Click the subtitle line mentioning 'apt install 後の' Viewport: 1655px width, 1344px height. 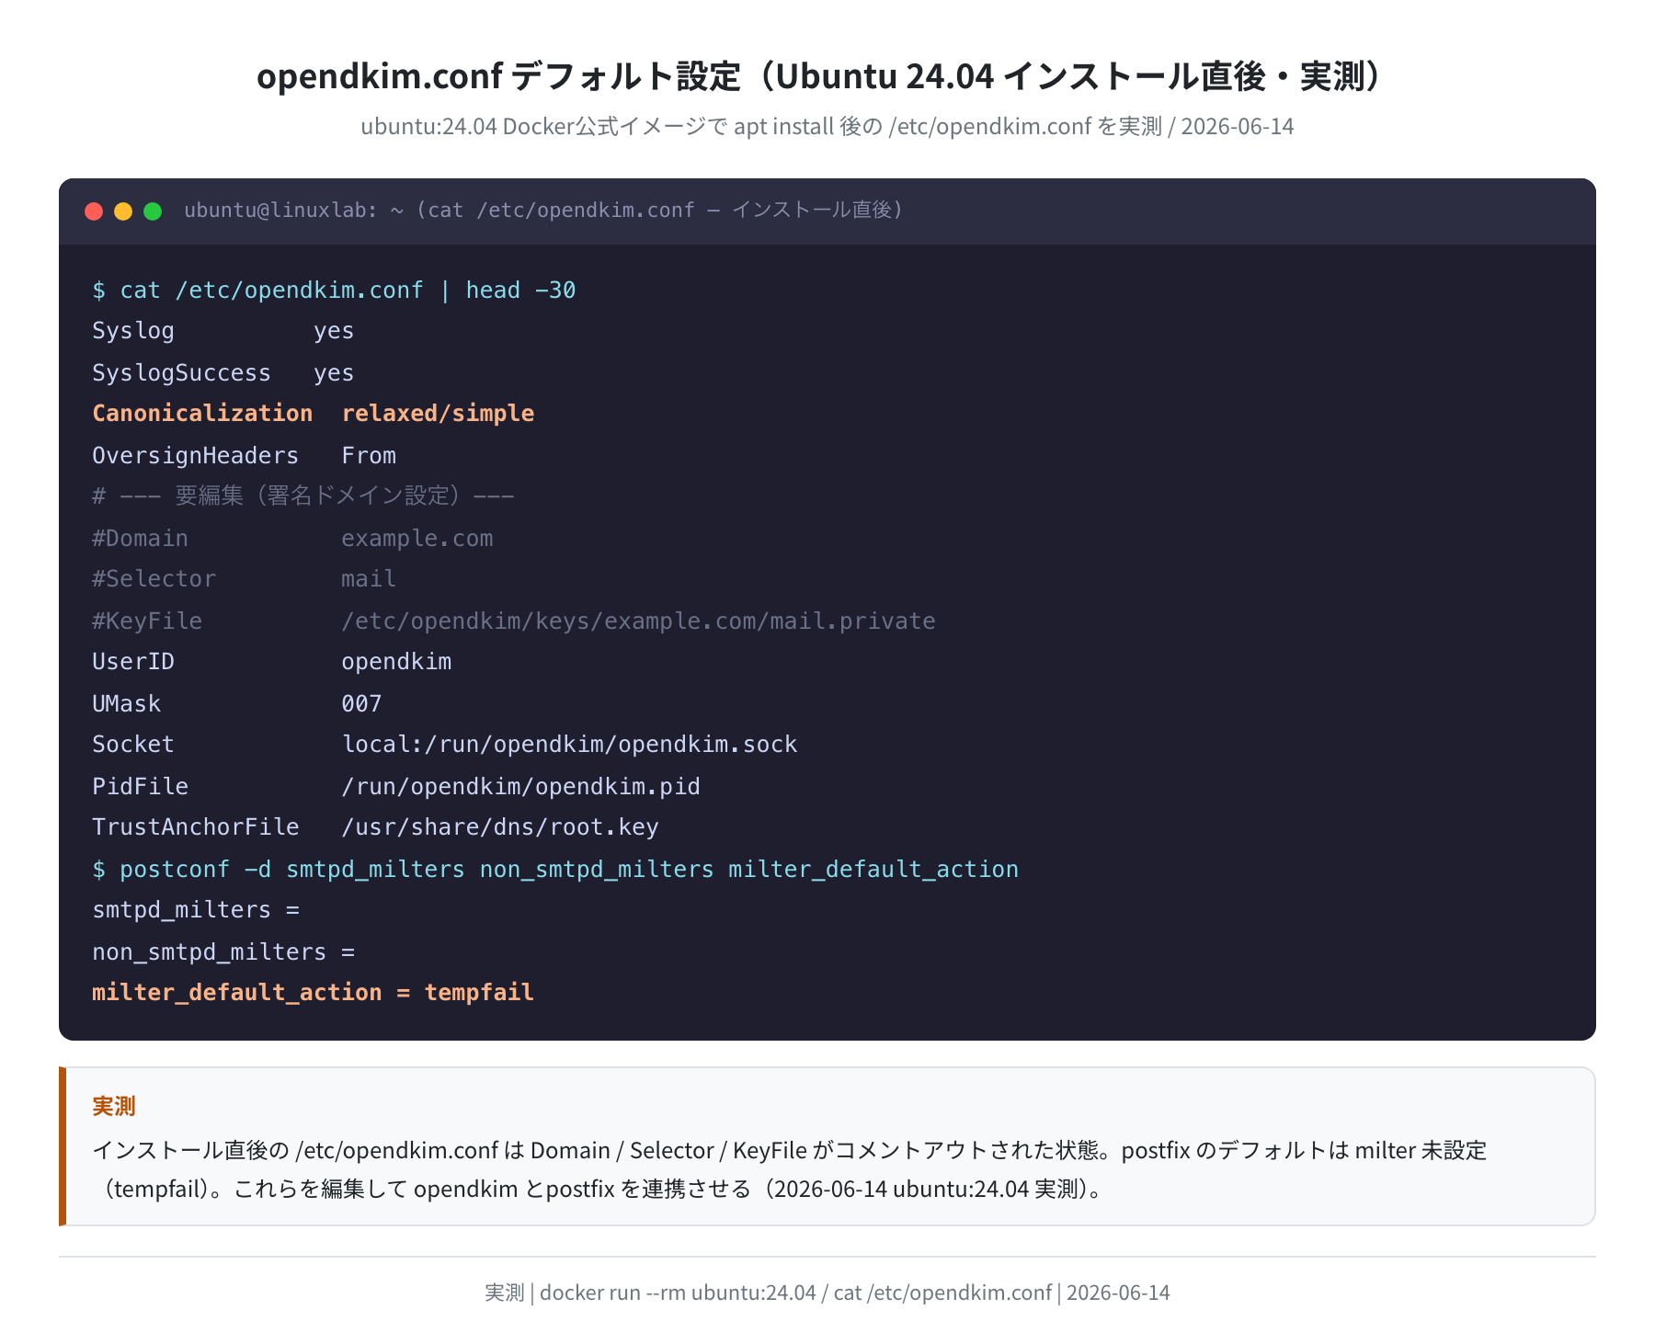tap(827, 127)
